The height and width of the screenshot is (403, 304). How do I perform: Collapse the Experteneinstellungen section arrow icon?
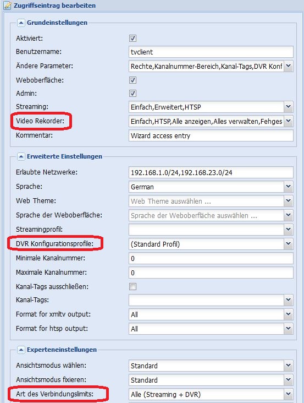click(21, 350)
